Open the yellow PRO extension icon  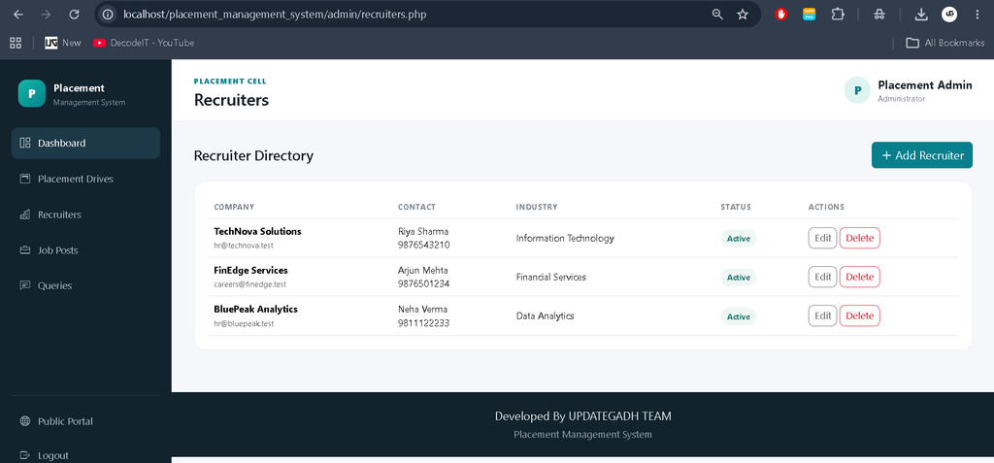pos(809,14)
